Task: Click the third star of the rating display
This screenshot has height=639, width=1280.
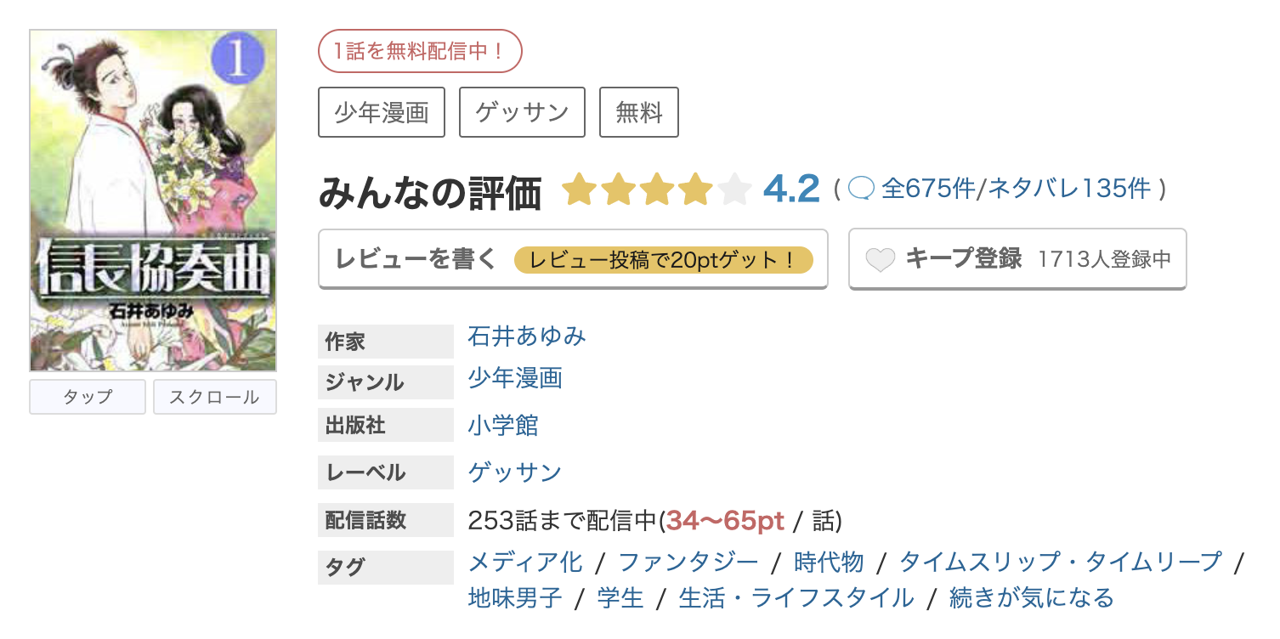Action: (659, 189)
